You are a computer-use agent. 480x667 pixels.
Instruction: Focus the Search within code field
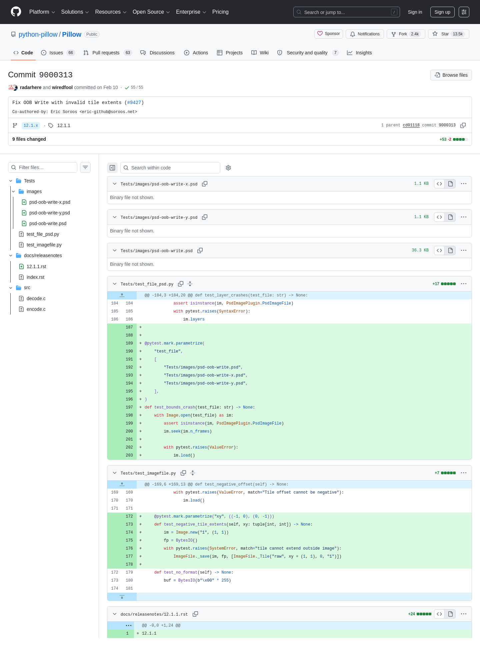click(x=170, y=168)
